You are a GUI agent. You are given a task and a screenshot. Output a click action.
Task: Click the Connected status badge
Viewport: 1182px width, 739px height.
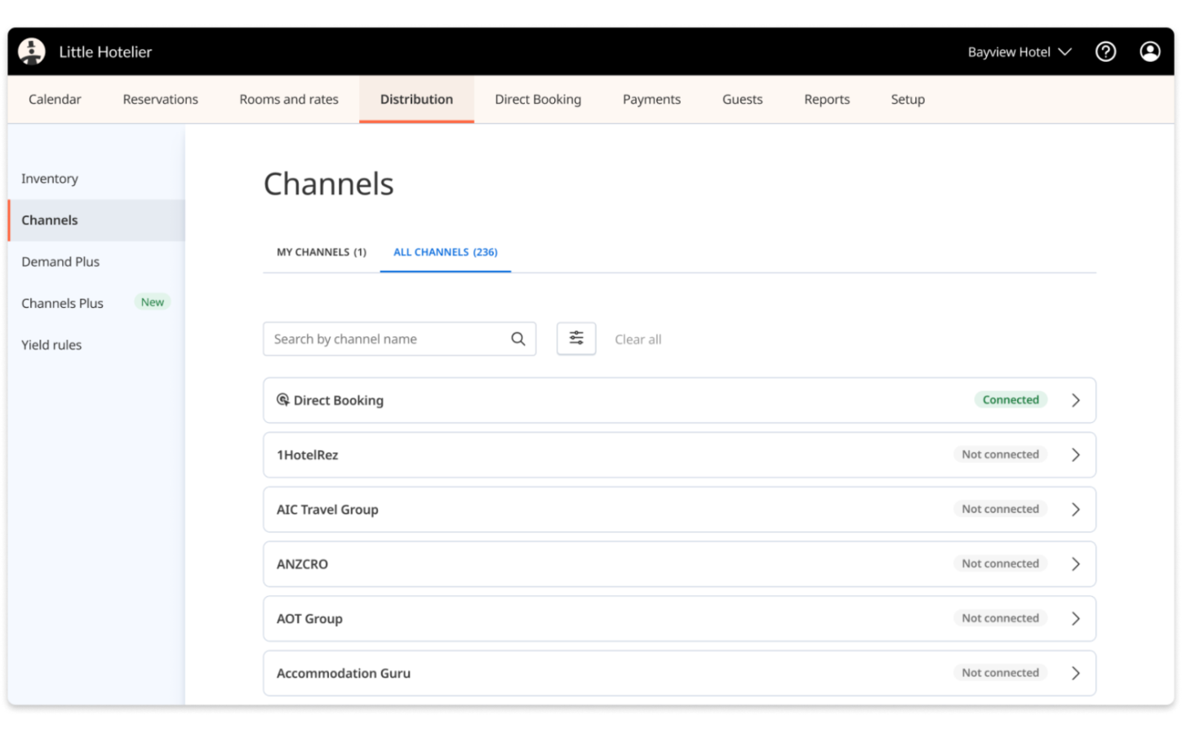1011,400
